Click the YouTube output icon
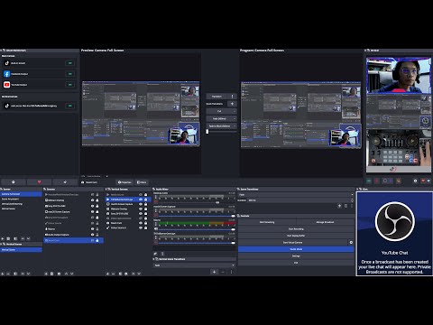The height and width of the screenshot is (325, 433). click(7, 85)
